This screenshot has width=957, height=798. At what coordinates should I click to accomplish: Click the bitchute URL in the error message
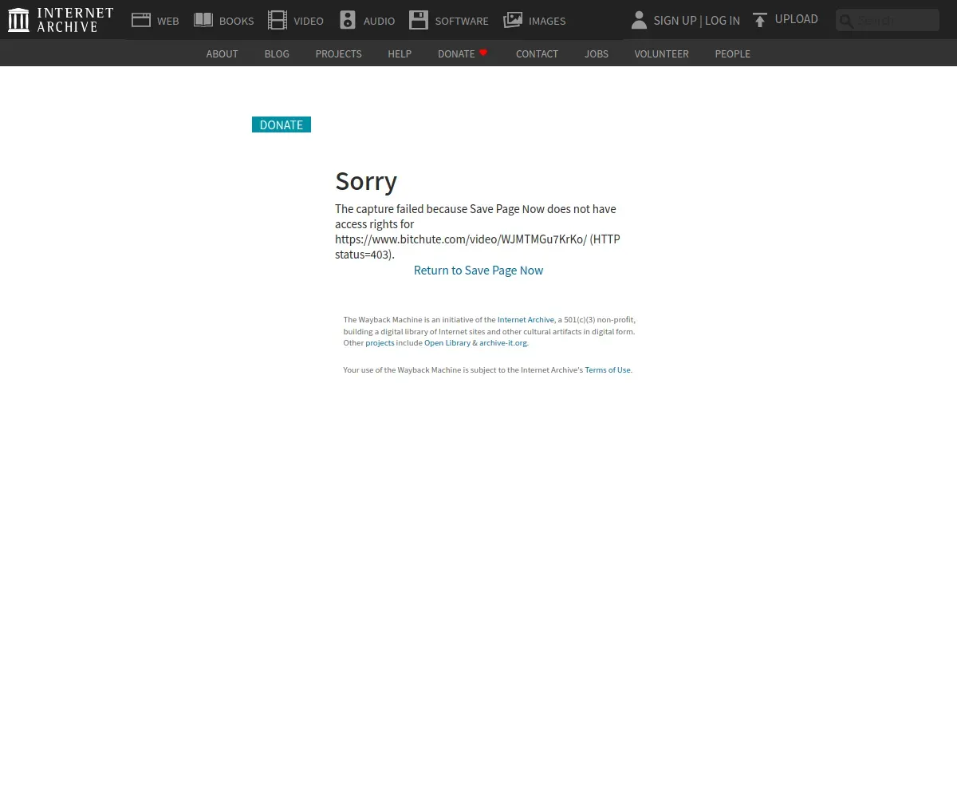click(461, 239)
